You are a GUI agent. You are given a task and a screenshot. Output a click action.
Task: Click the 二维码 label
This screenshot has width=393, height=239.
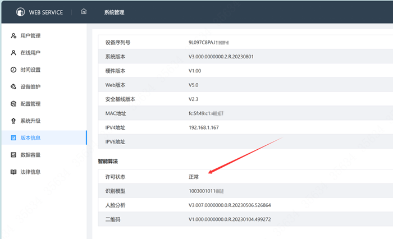113,219
